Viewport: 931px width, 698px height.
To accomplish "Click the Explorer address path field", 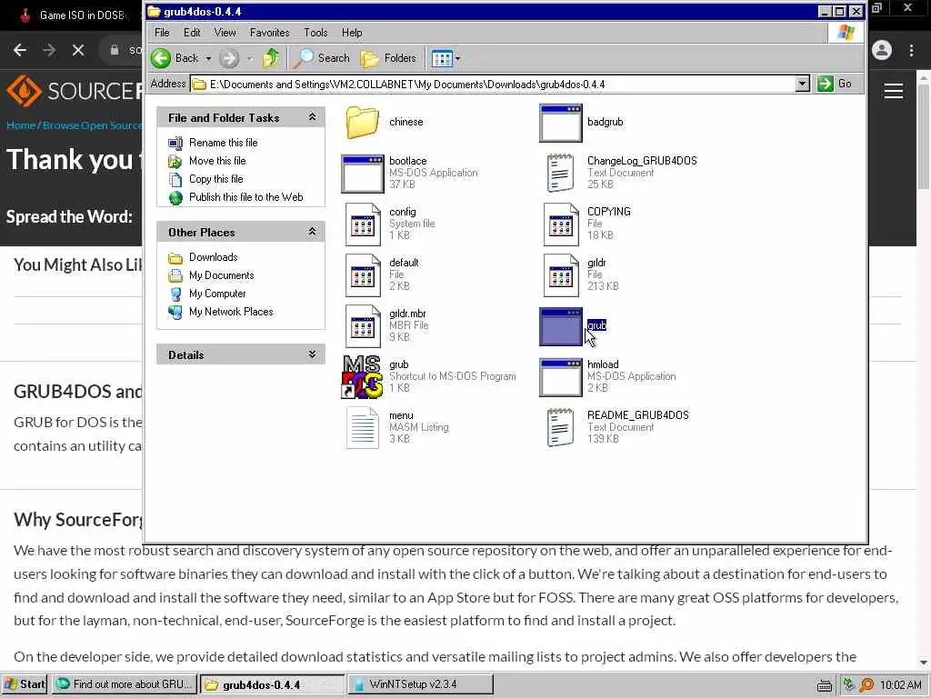I will [x=494, y=85].
